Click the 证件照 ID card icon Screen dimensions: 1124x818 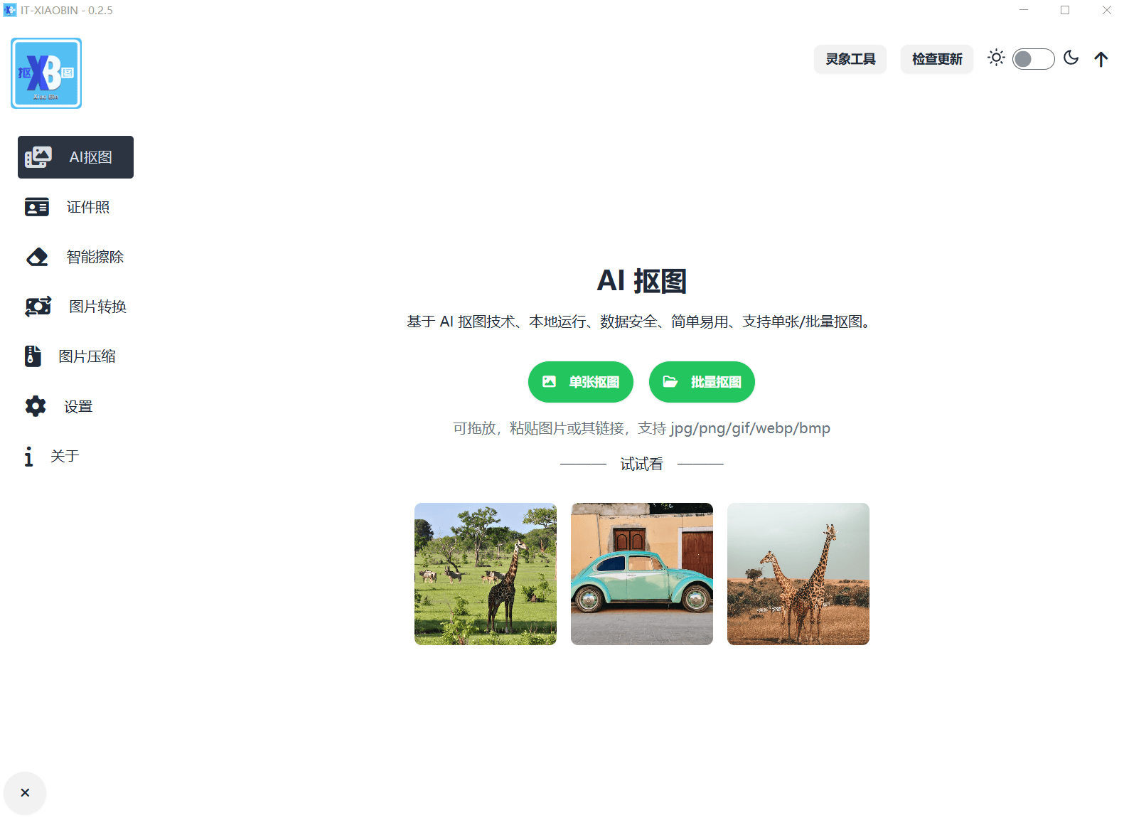[37, 207]
